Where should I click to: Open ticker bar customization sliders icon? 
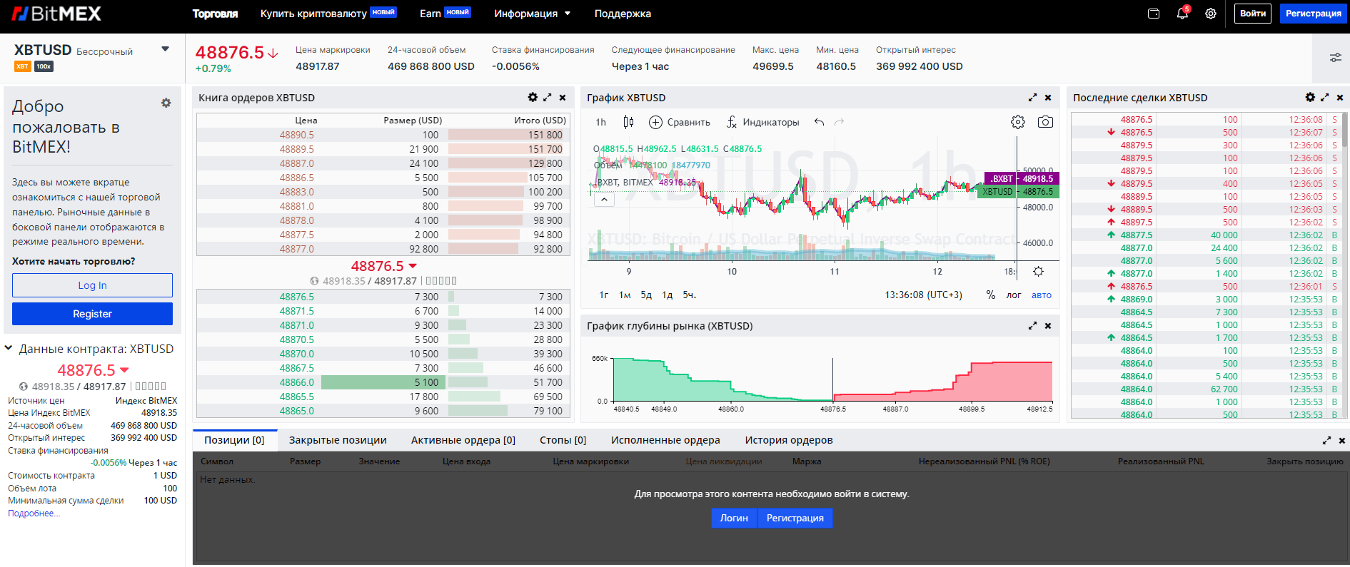click(1335, 58)
